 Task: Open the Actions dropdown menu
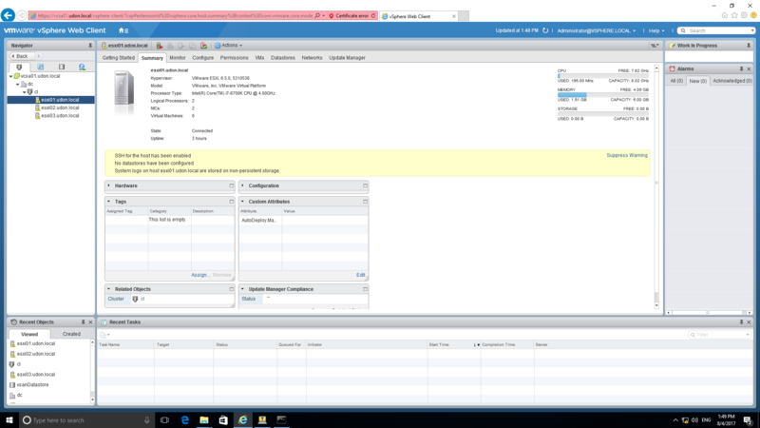[228, 46]
